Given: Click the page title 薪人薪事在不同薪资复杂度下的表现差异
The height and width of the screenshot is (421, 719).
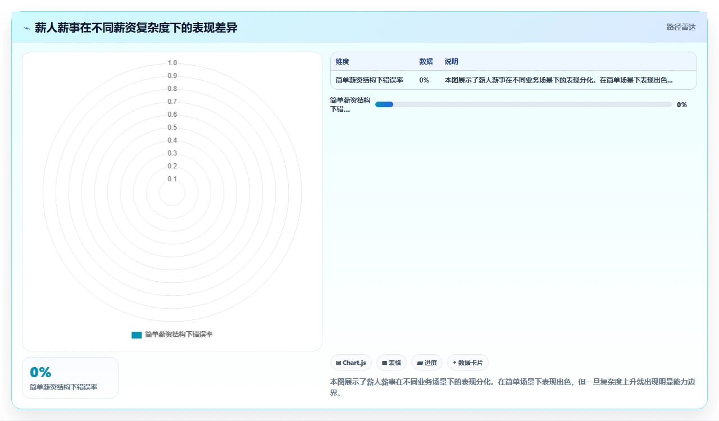Looking at the screenshot, I should (136, 28).
